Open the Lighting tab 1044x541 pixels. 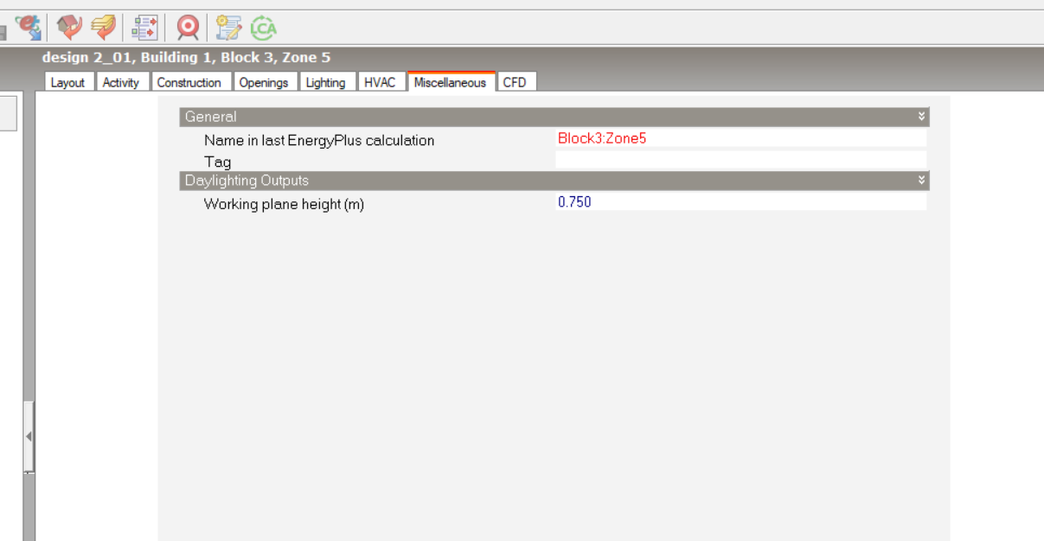(326, 82)
